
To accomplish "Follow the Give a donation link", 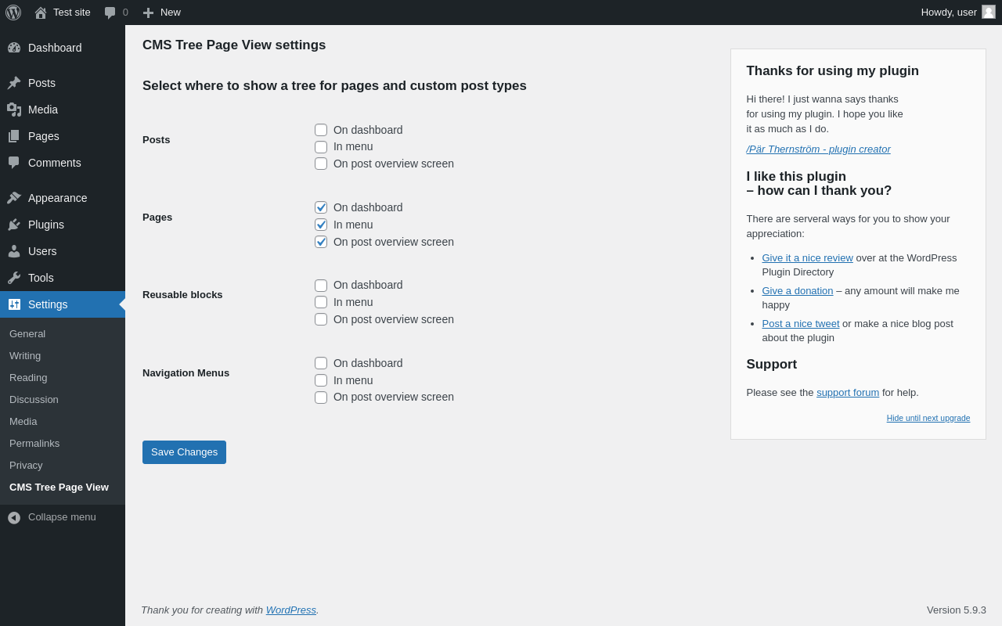I will (798, 290).
